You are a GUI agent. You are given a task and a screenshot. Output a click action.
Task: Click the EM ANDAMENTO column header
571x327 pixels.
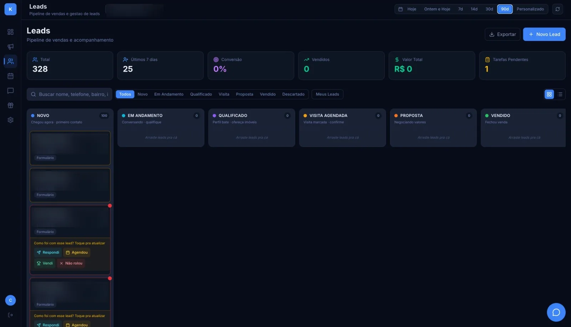tap(145, 116)
